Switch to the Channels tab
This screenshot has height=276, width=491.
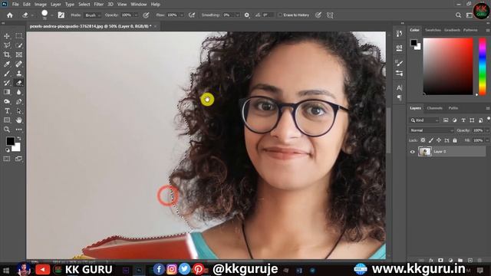(x=435, y=108)
